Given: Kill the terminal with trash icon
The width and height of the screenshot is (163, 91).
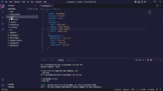Looking at the screenshot, I should coord(151,60).
